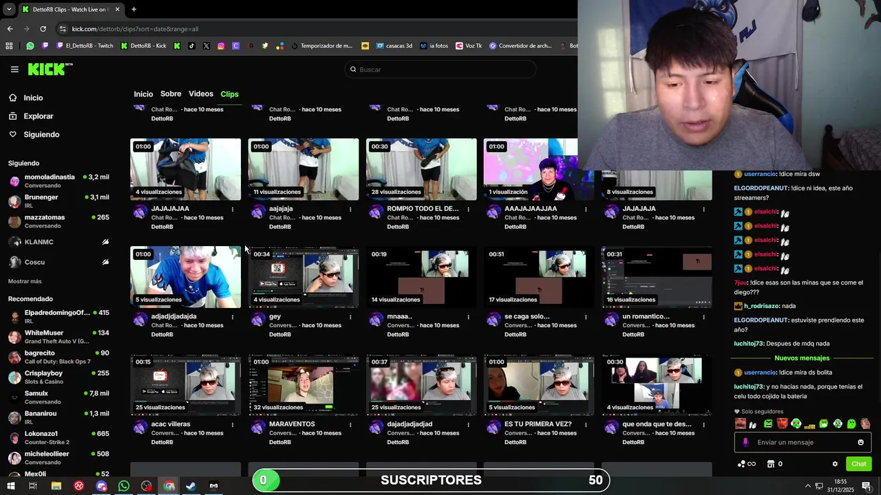Image resolution: width=881 pixels, height=495 pixels.
Task: Open bagrecito recommended channel
Action: (59, 357)
